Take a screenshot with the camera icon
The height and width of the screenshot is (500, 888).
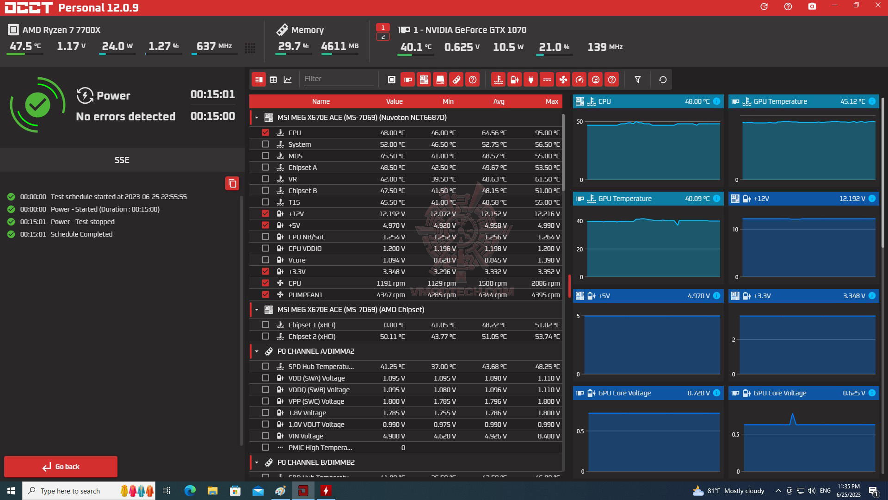(812, 6)
